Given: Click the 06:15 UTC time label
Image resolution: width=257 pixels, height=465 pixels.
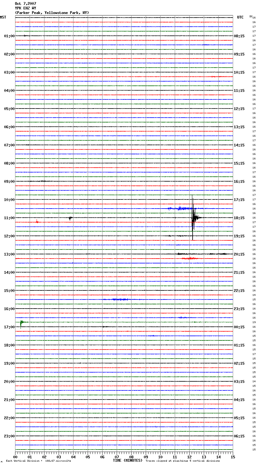Looking at the screenshot, I should pos(239,436).
